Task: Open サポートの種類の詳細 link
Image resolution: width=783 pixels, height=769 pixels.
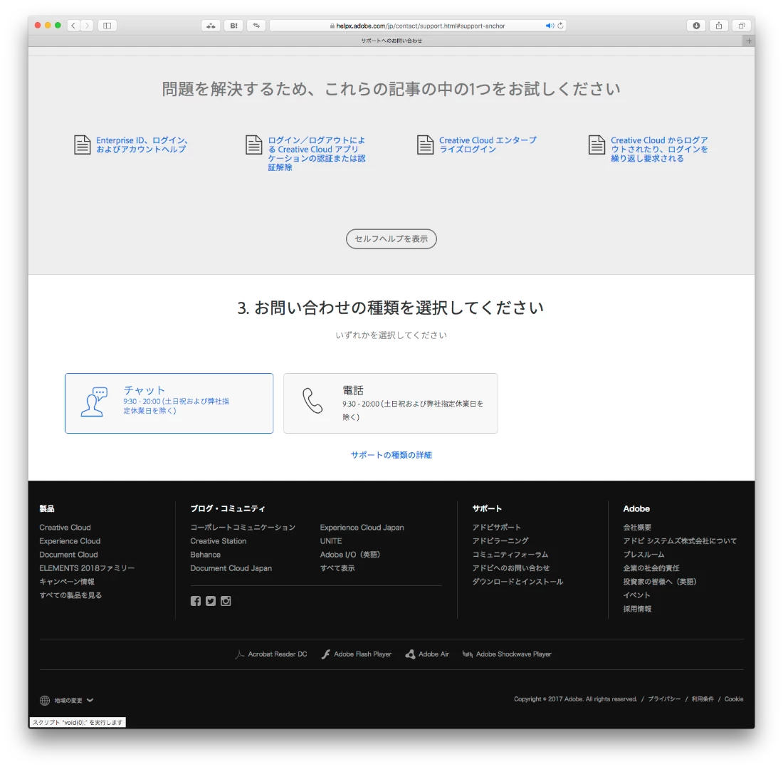Action: 391,455
